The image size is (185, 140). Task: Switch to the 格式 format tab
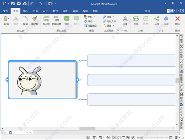[x=55, y=11]
